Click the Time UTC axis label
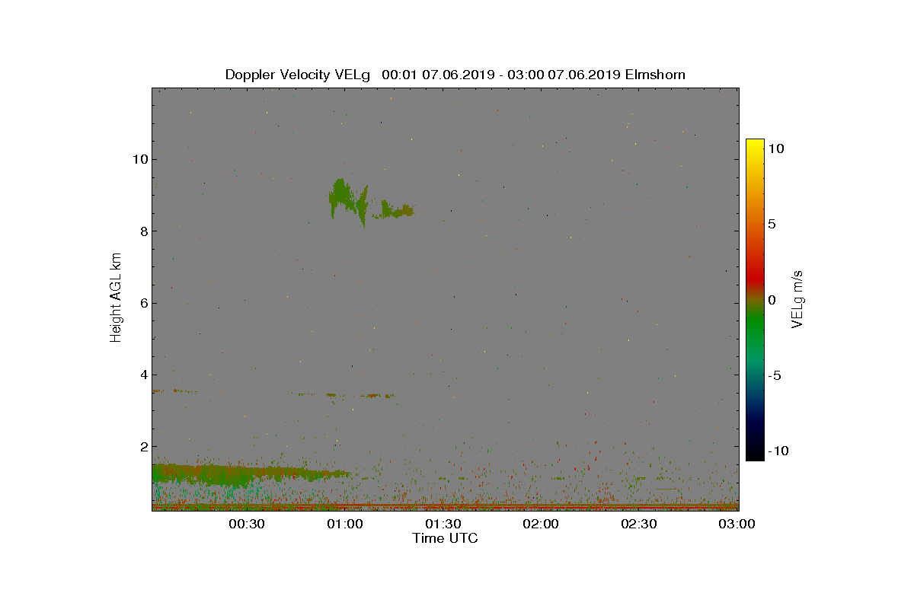This screenshot has width=914, height=609. click(445, 538)
